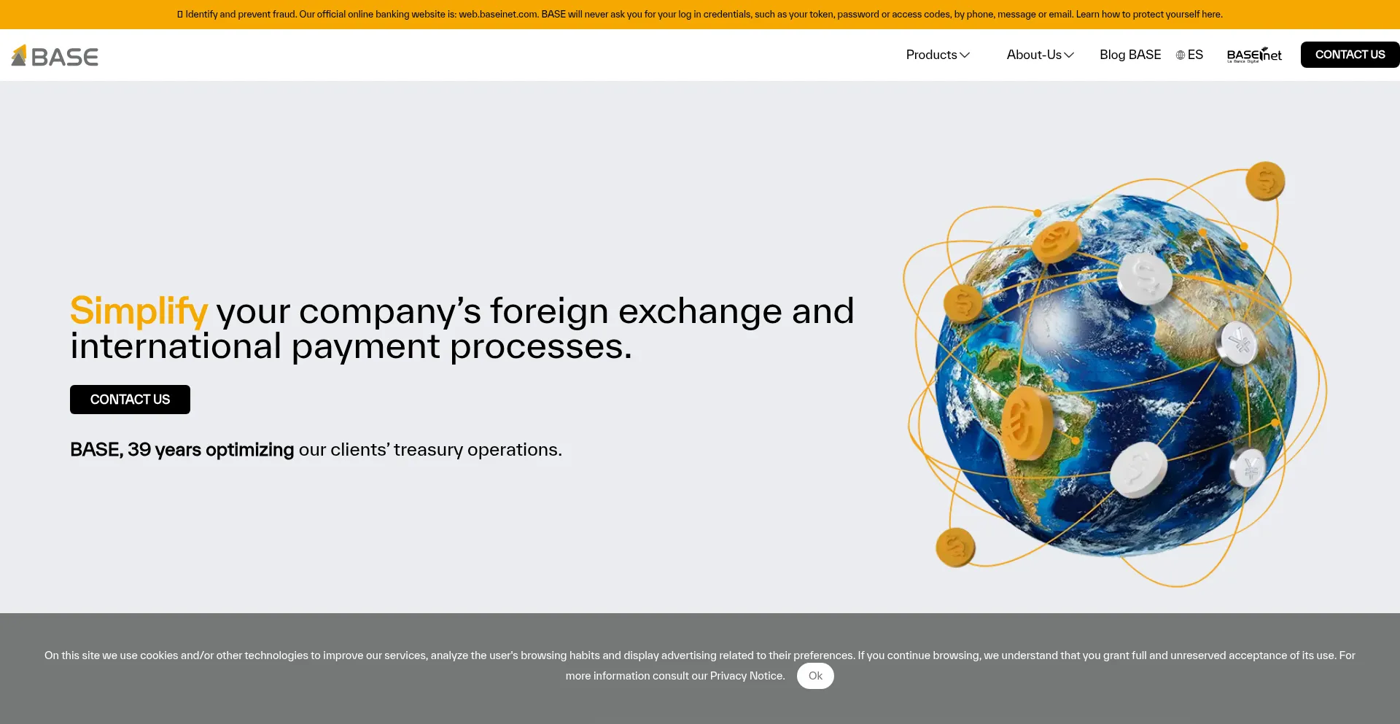This screenshot has height=724, width=1400.
Task: Click the BASE logo in the header
Action: coord(55,55)
